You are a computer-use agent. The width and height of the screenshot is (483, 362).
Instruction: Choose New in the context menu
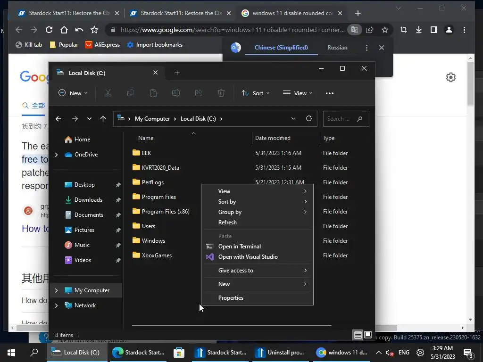click(257, 284)
